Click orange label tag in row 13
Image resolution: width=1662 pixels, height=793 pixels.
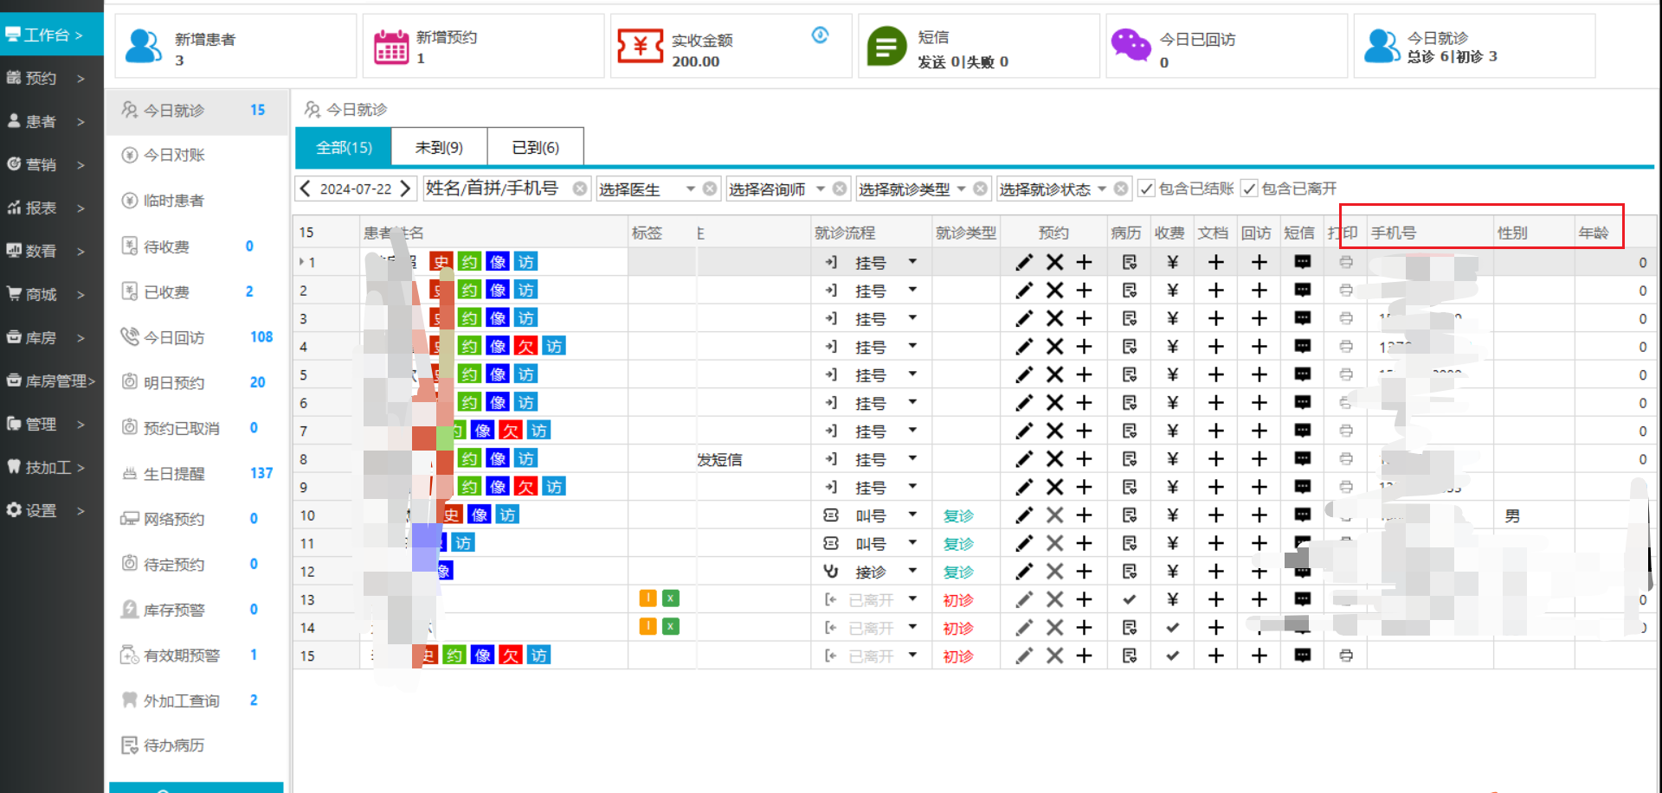[647, 598]
